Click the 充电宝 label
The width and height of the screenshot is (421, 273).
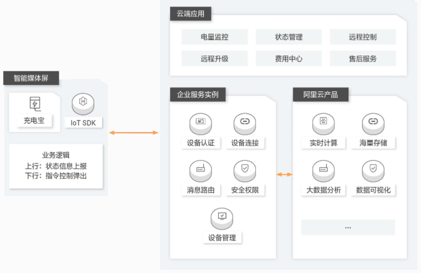[34, 121]
